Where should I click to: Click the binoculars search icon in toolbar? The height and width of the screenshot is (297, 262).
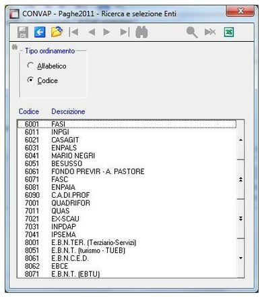141,32
